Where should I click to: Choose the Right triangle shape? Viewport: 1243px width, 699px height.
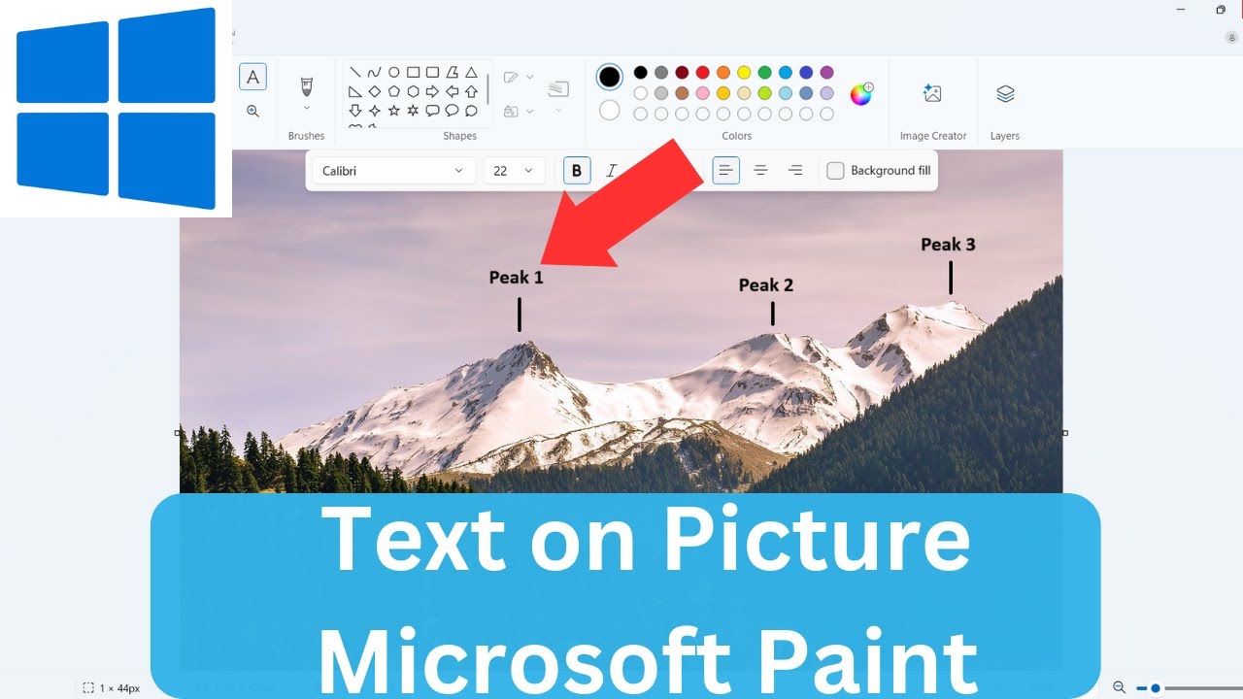click(355, 91)
